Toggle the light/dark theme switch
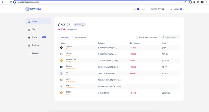 [x=139, y=9]
